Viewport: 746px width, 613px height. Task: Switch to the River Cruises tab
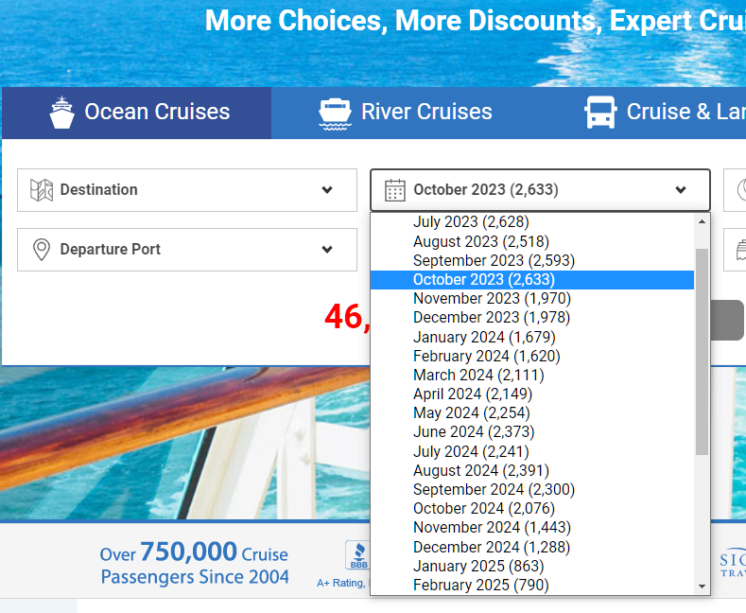(x=406, y=113)
